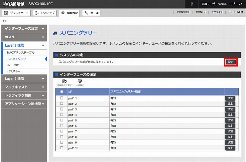This screenshot has height=162, width=246.
Task: Open パススルー in the sidebar
Action: pyautogui.click(x=14, y=71)
